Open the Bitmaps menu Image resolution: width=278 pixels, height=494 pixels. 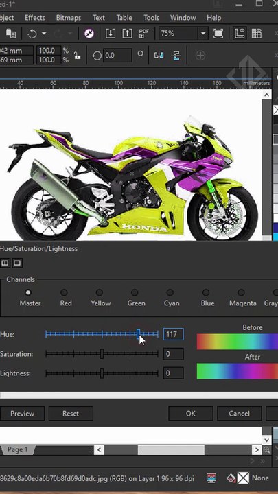69,18
